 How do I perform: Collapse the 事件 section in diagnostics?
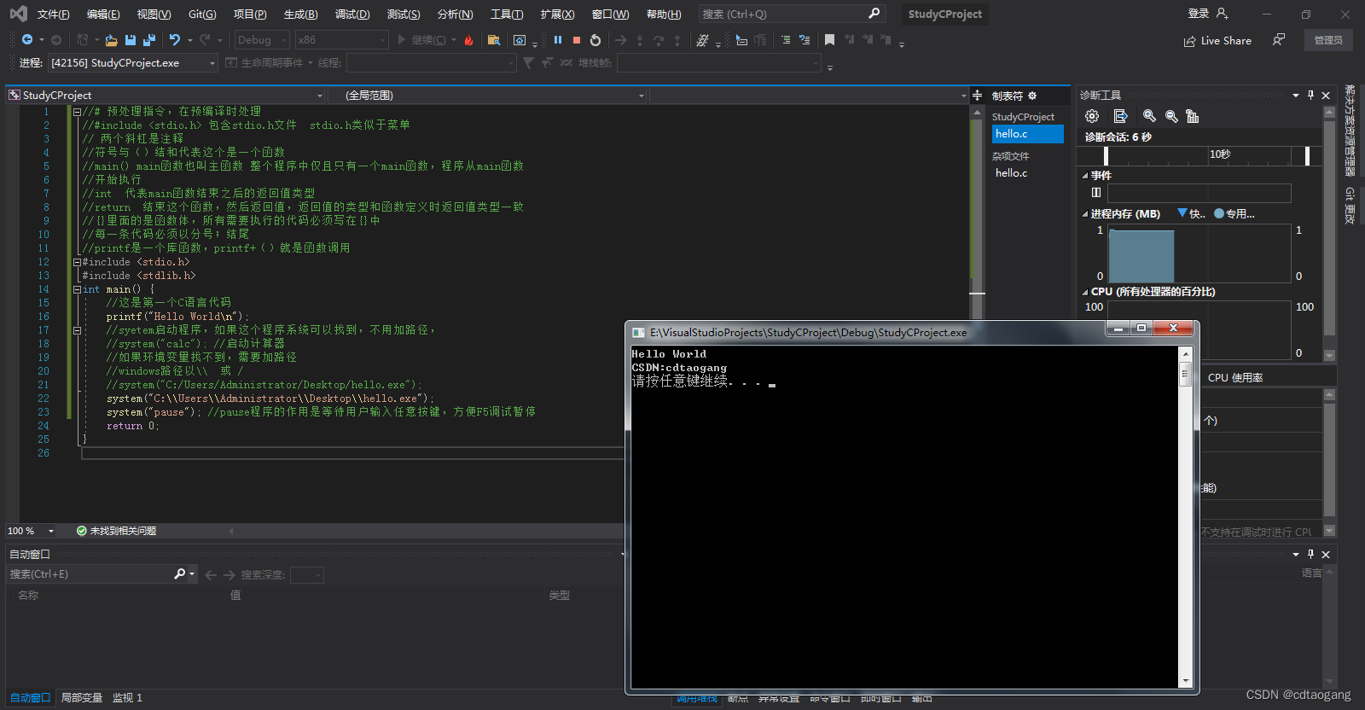[1085, 175]
